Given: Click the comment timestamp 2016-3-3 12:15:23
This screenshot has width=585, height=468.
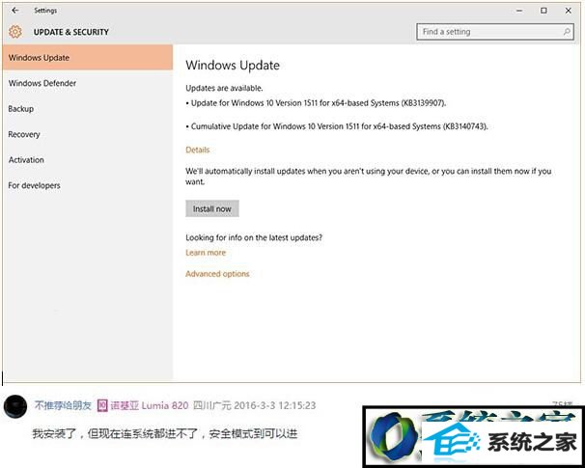Looking at the screenshot, I should click(x=274, y=405).
